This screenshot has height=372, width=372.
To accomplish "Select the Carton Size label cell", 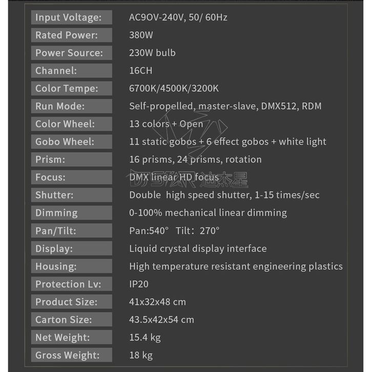I will pyautogui.click(x=71, y=319).
